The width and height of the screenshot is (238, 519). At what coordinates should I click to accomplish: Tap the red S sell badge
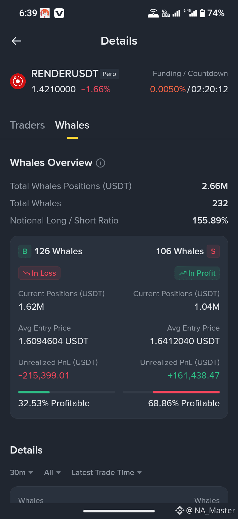[213, 251]
